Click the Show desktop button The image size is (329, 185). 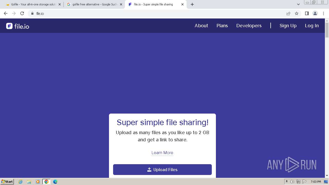pyautogui.click(x=326, y=182)
